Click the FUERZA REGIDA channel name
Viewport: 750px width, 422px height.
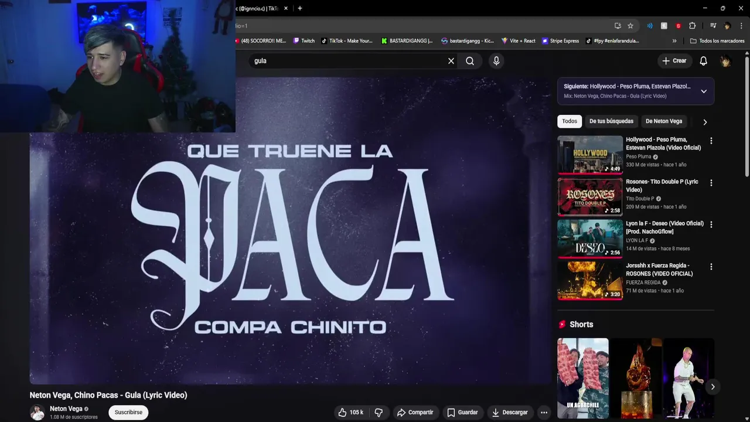pos(643,283)
